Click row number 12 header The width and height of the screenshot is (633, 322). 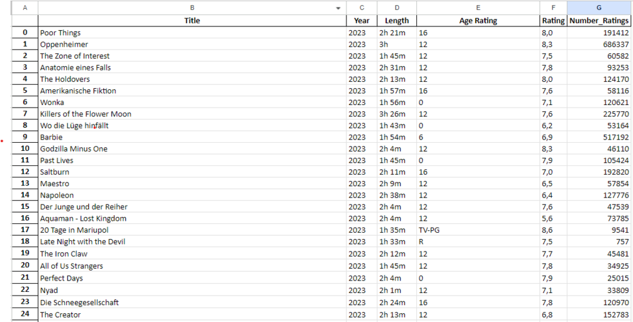click(25, 172)
